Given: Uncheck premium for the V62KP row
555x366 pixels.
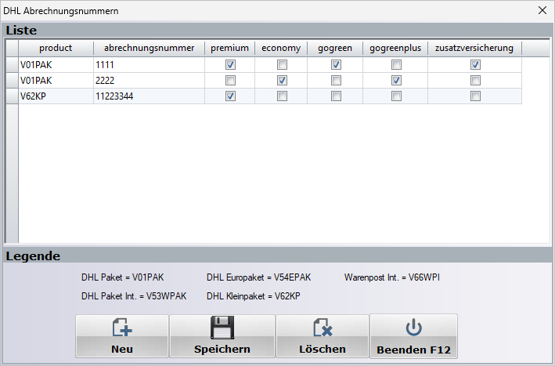Looking at the screenshot, I should pos(230,96).
